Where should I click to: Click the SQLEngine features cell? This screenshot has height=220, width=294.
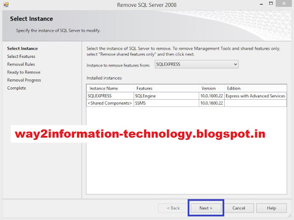(x=166, y=96)
